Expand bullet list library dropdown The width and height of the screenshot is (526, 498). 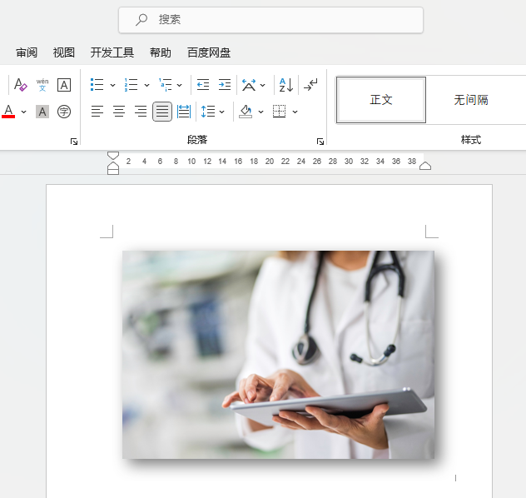(112, 85)
